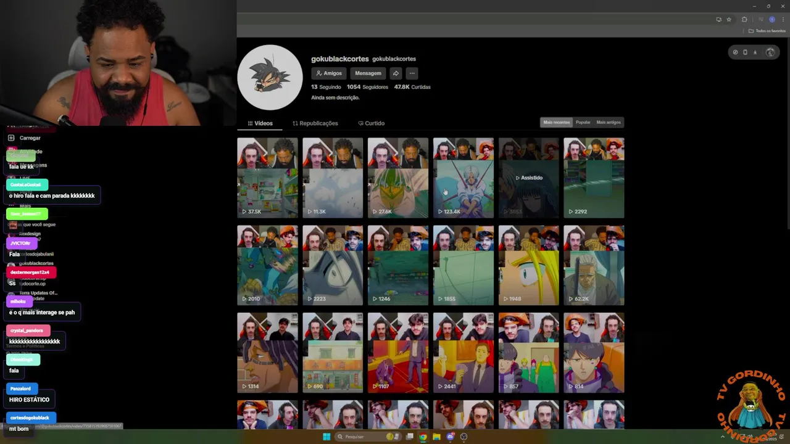The height and width of the screenshot is (444, 790).
Task: Click the Carregar upload item in sidebar
Action: (25, 138)
